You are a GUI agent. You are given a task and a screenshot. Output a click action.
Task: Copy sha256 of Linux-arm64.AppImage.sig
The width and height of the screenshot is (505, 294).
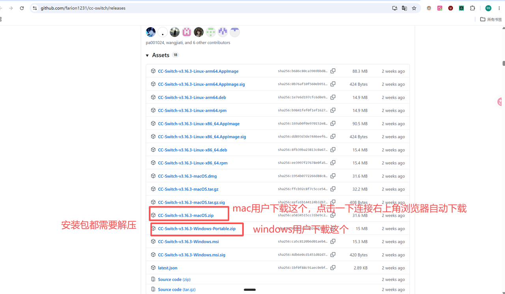pos(333,84)
